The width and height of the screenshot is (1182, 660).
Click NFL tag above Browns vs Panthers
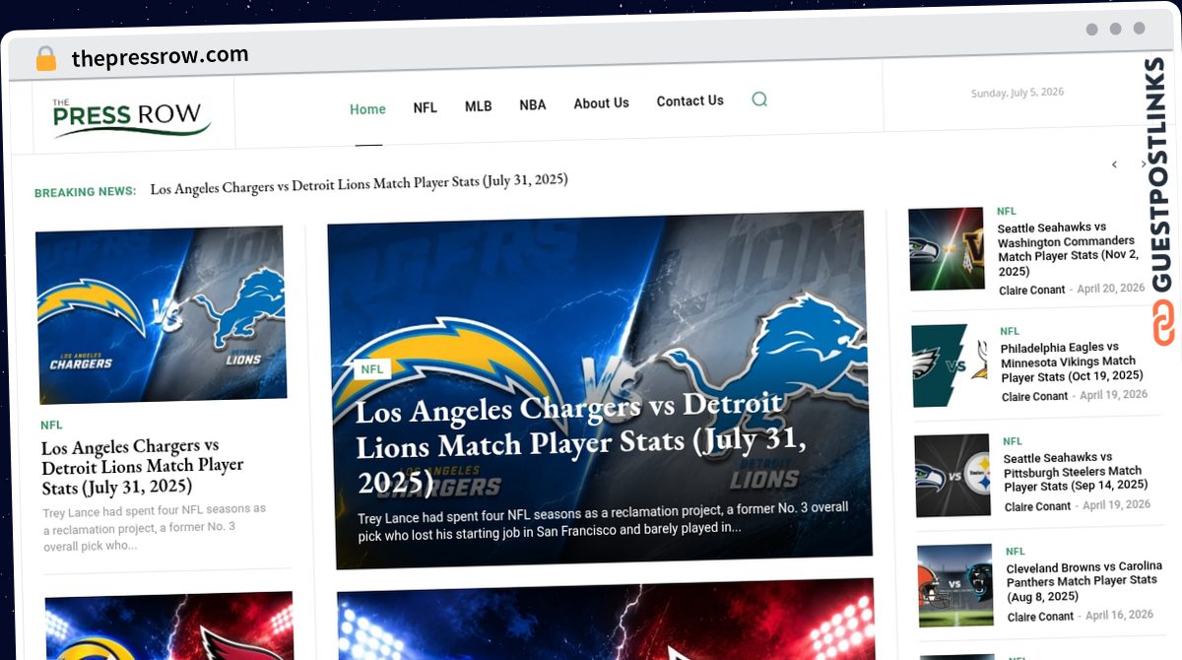click(x=1016, y=552)
